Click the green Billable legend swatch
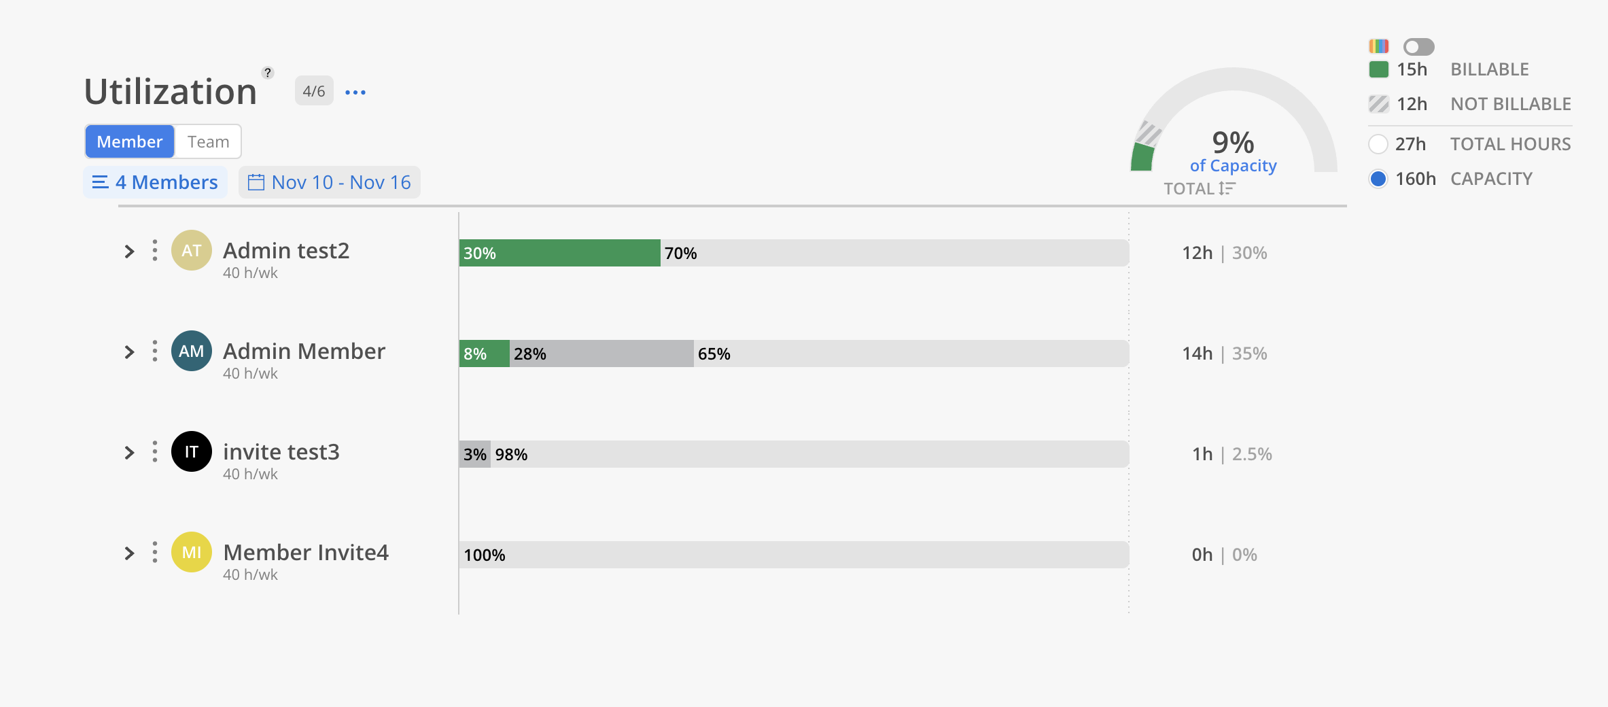1608x707 pixels. [x=1378, y=69]
